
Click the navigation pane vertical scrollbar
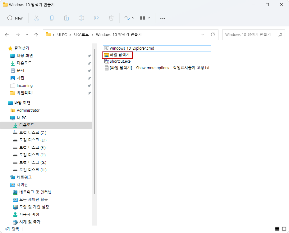tap(95, 122)
